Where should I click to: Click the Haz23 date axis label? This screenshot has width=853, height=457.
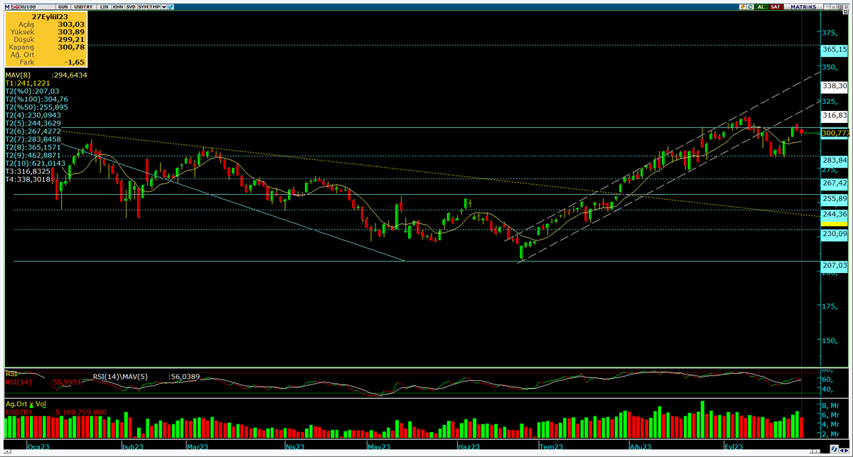(468, 446)
